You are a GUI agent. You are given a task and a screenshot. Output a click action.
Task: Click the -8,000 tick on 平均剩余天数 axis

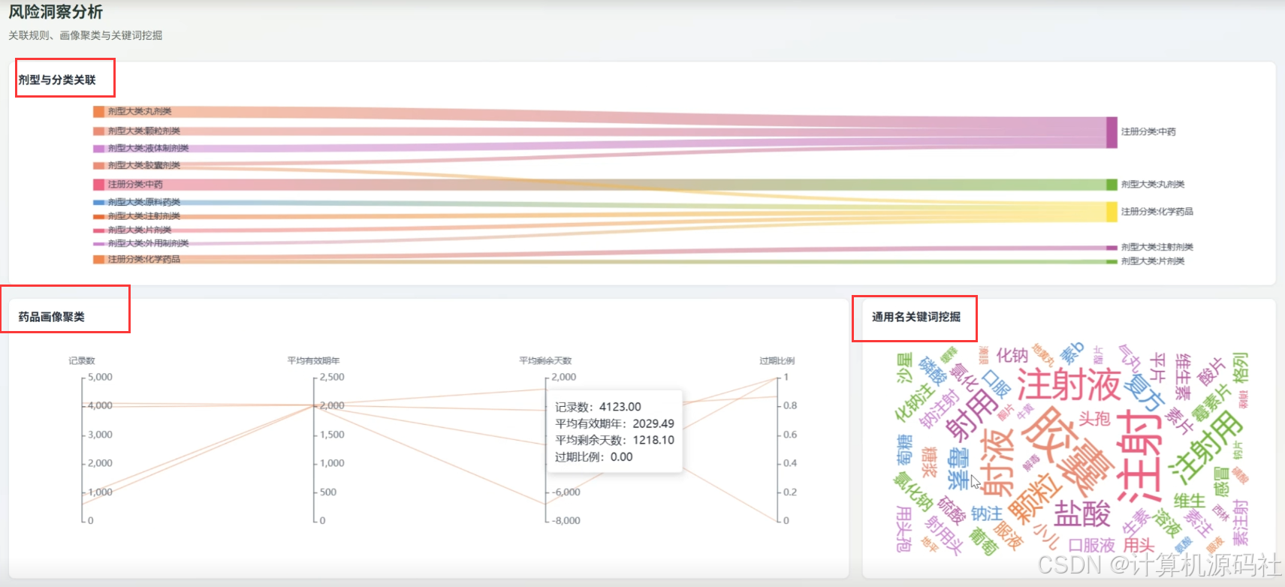(x=566, y=520)
